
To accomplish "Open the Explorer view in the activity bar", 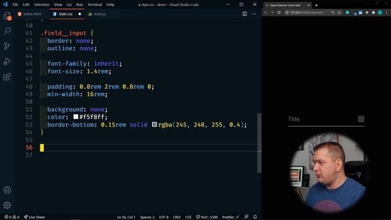I will click(x=7, y=16).
